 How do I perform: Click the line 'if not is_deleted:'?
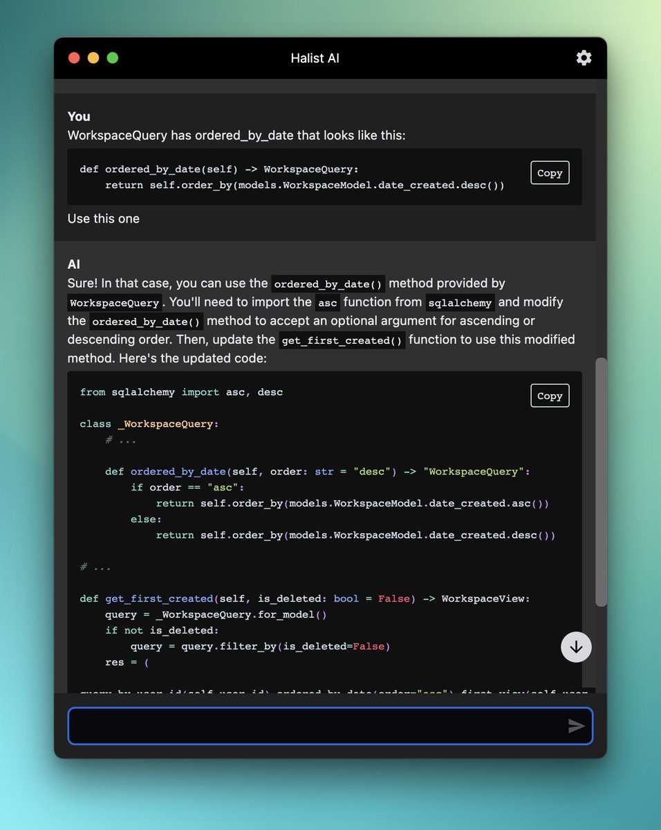click(162, 630)
